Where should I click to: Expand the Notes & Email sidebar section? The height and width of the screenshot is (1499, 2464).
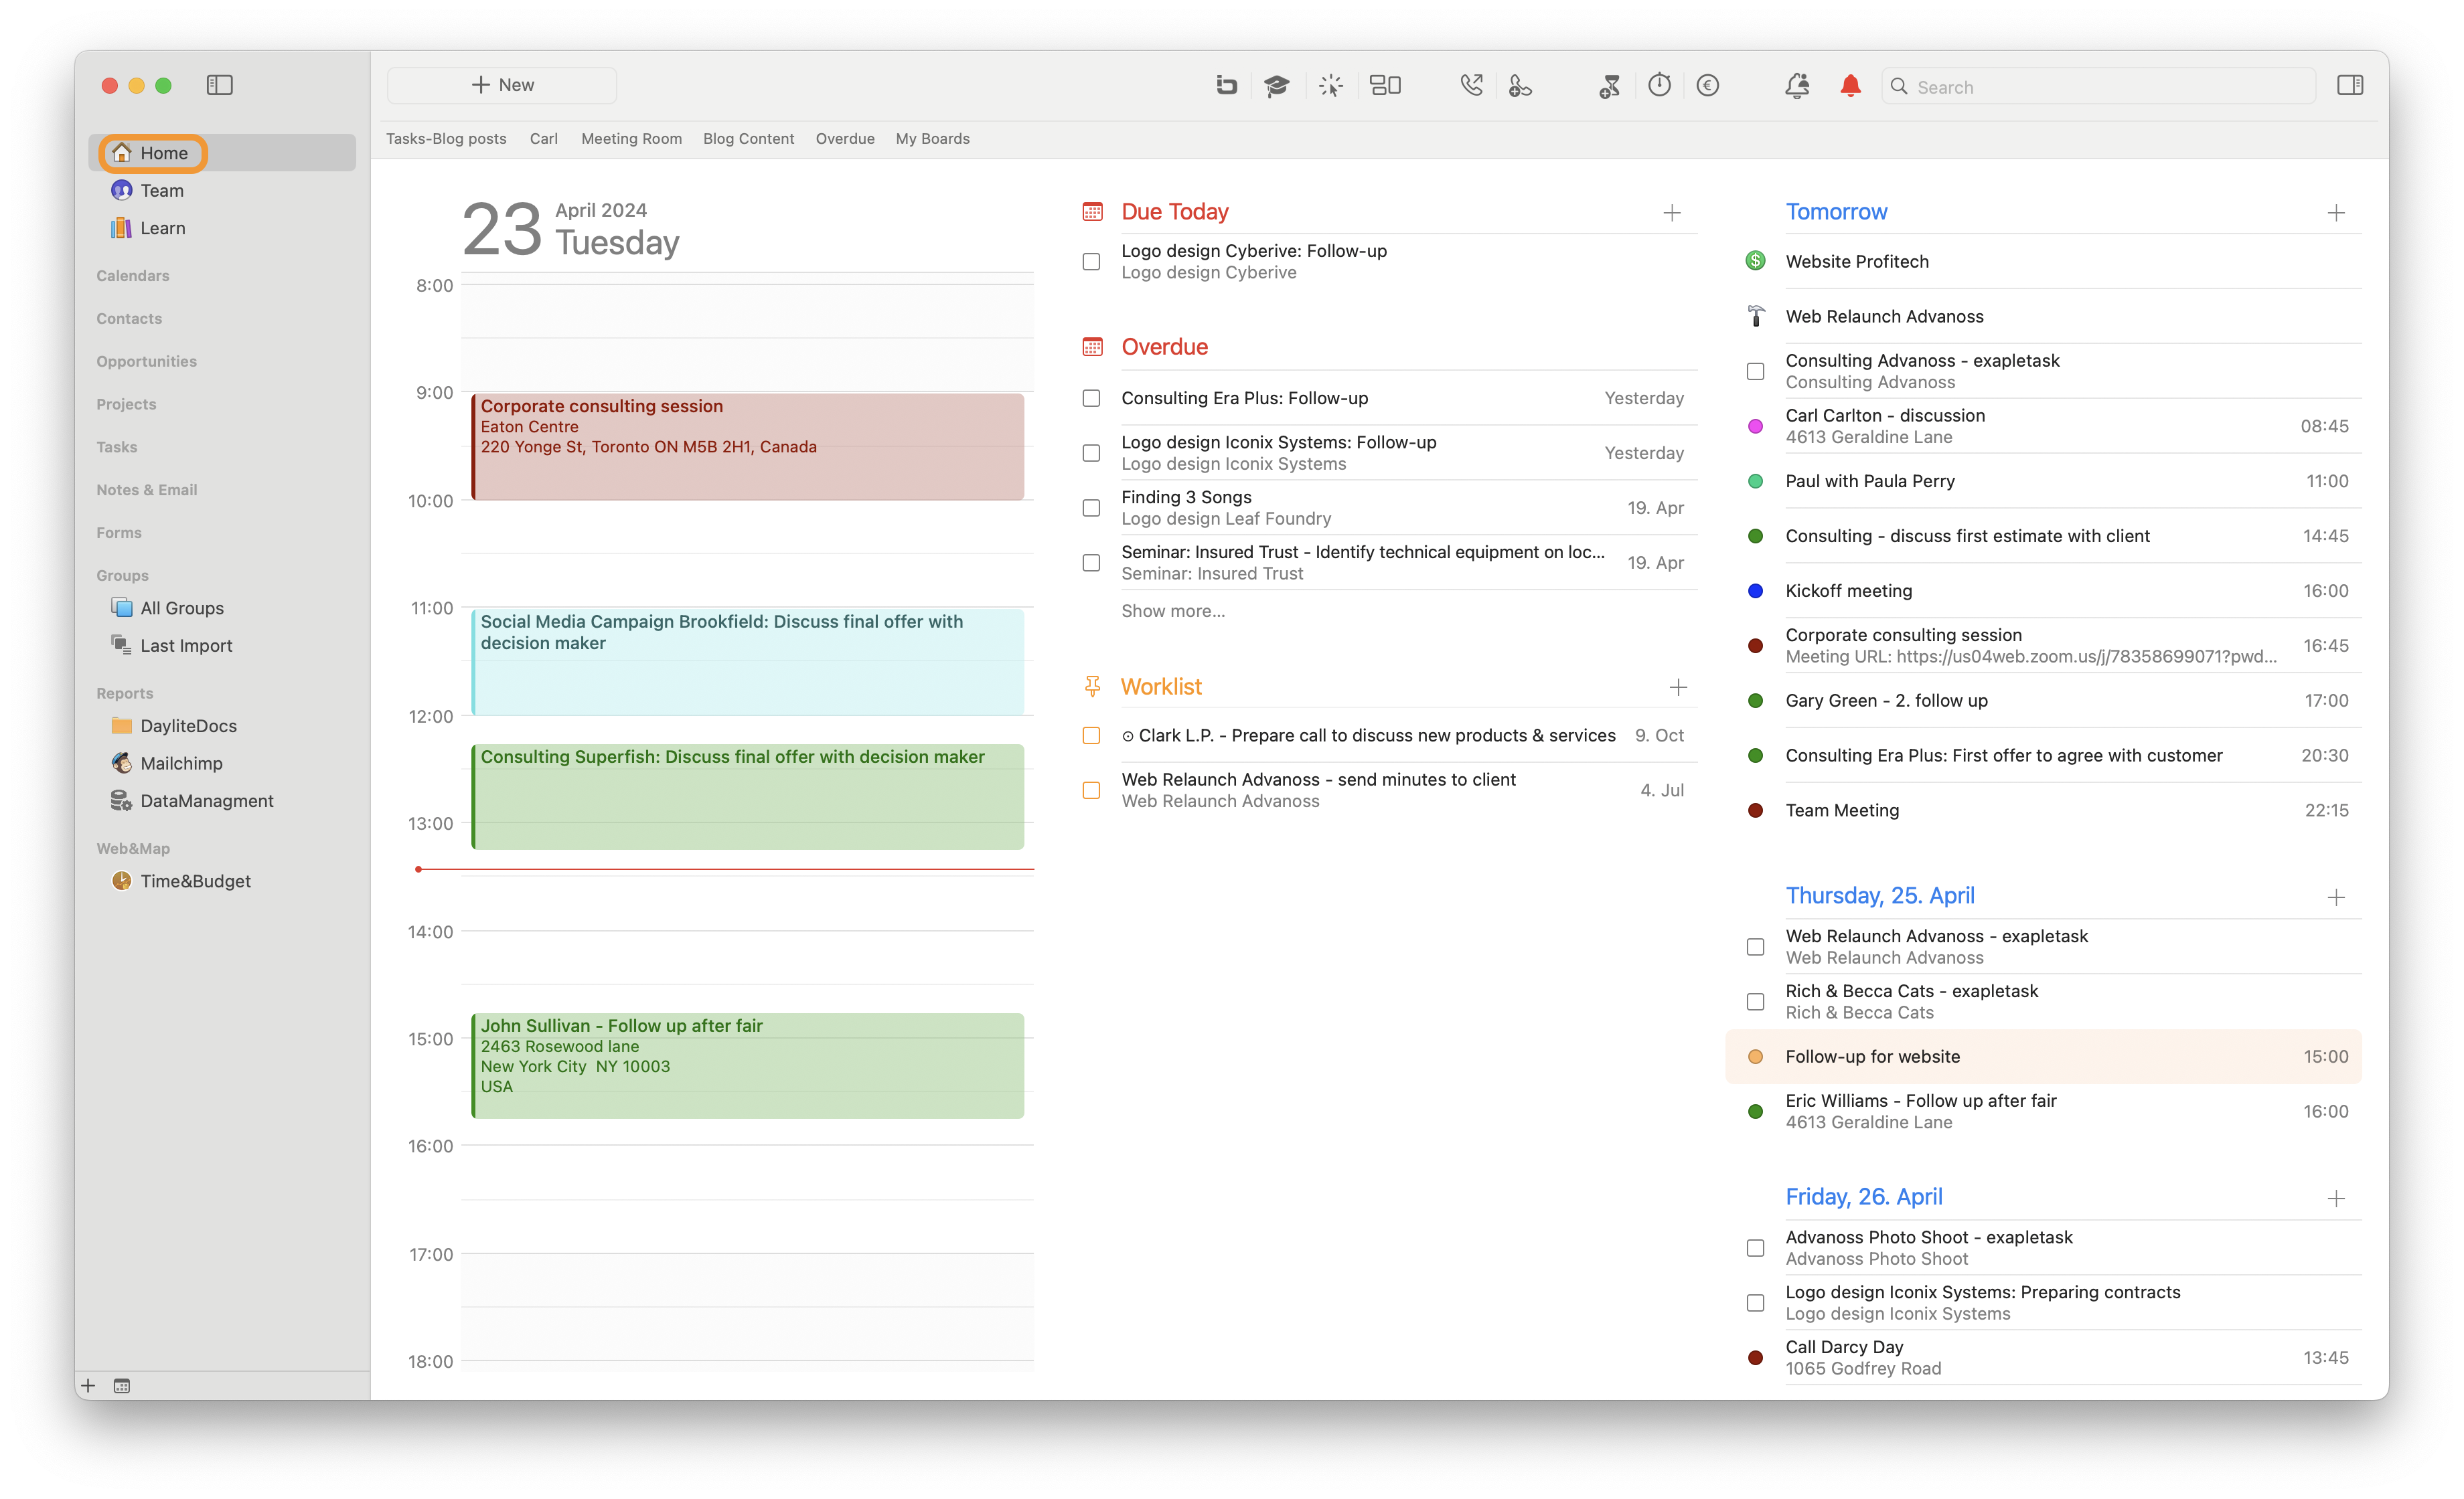coord(147,491)
